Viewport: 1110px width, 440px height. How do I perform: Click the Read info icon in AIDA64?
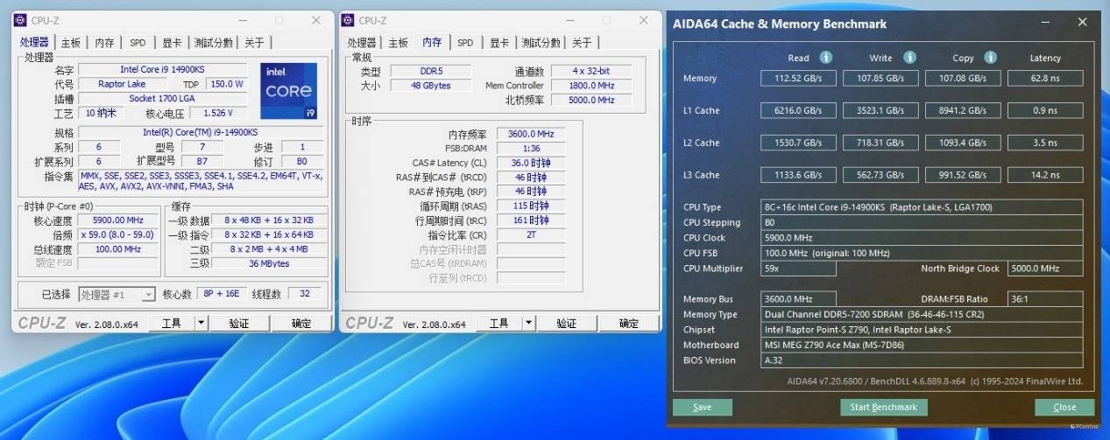pos(825,57)
